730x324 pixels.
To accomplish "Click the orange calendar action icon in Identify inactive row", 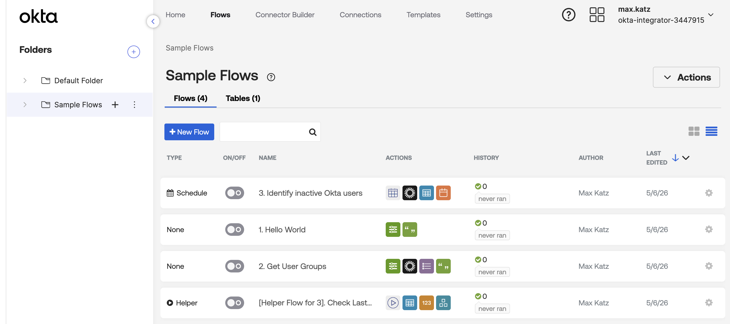I will pyautogui.click(x=443, y=193).
